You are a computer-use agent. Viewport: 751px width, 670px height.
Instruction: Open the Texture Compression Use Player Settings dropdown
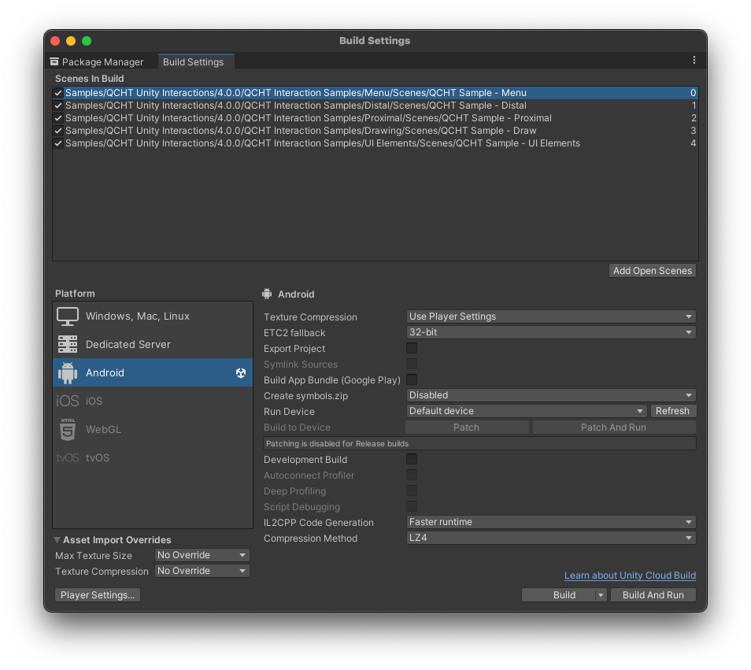pos(551,316)
